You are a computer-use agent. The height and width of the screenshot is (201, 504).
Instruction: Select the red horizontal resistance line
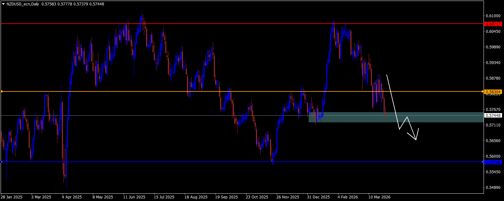[242, 24]
